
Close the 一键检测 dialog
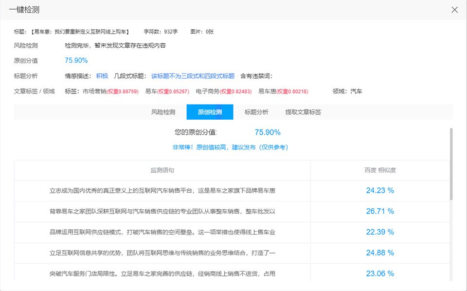pos(454,10)
